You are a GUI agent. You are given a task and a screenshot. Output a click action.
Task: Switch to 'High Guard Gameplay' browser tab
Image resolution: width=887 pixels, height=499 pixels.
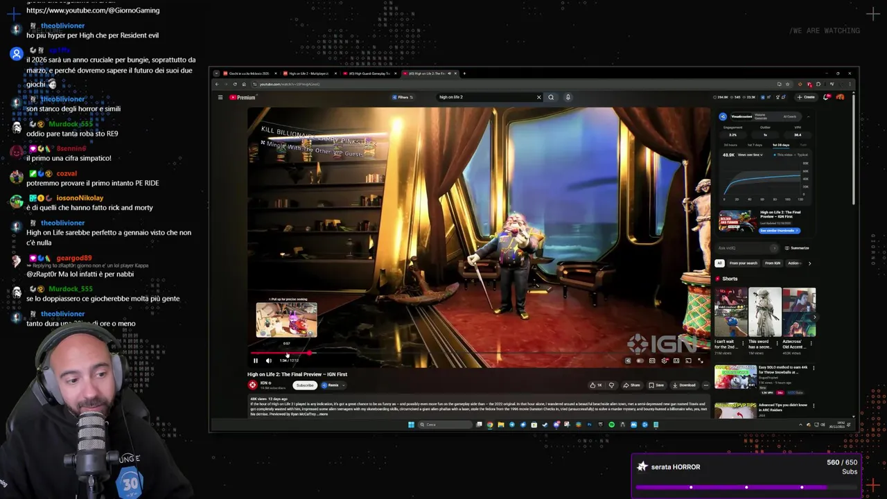(369, 73)
